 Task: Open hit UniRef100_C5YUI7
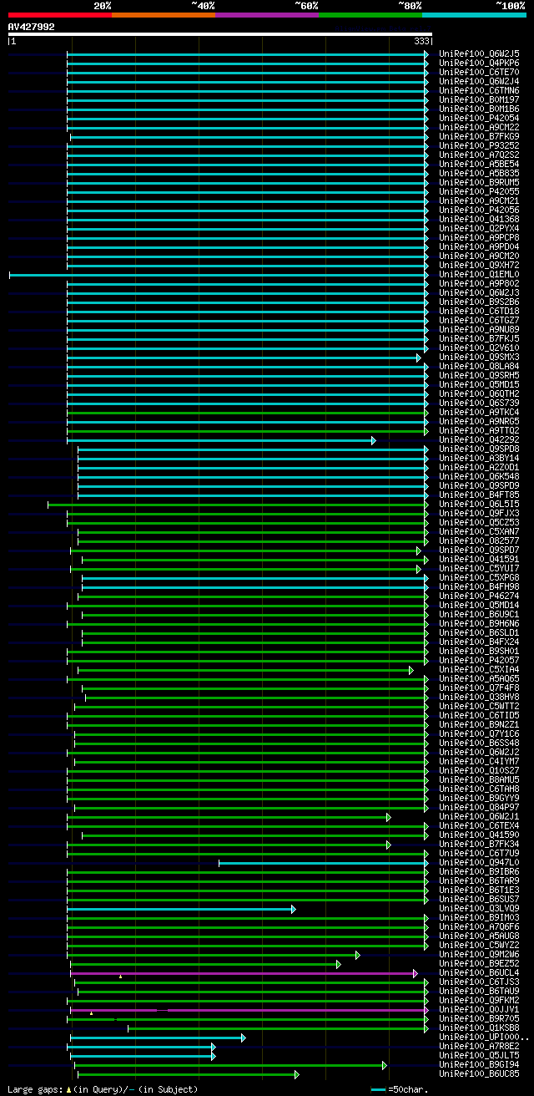pyautogui.click(x=479, y=568)
